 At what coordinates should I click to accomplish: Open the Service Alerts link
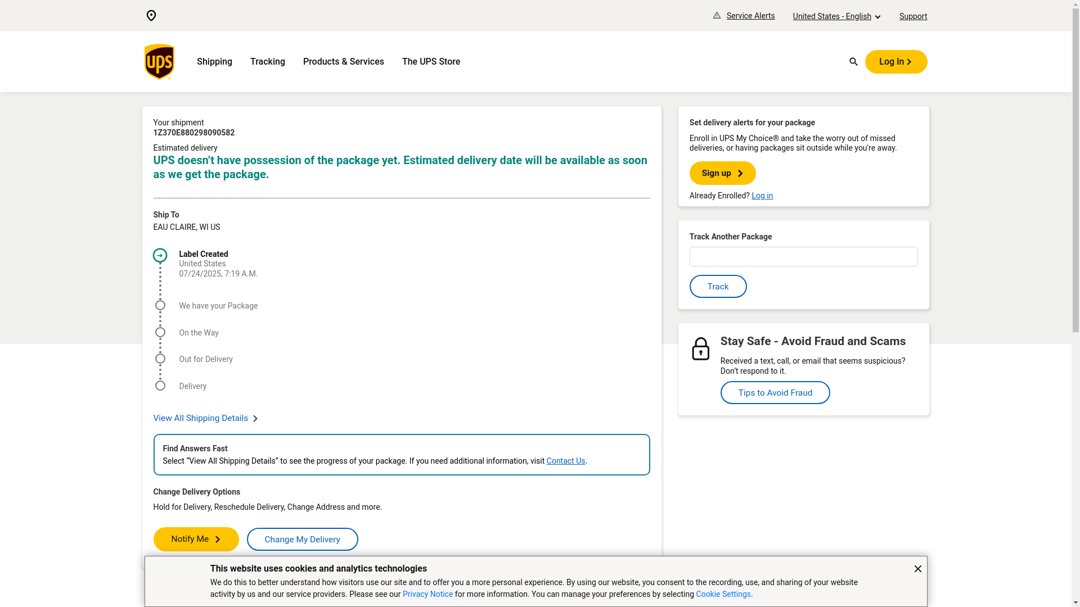(x=750, y=16)
